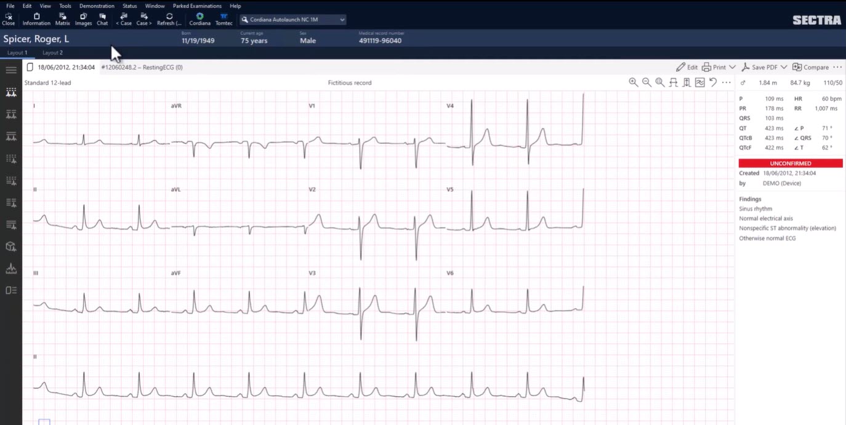This screenshot has height=425, width=846.
Task: Click the red UNCONFIRMED status bar
Action: [x=791, y=164]
